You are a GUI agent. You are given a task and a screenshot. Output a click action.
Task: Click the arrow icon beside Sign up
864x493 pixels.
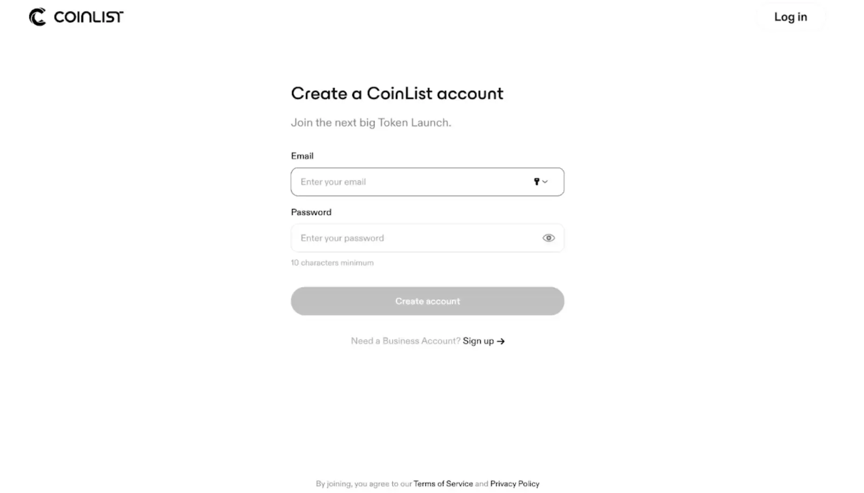[501, 342]
